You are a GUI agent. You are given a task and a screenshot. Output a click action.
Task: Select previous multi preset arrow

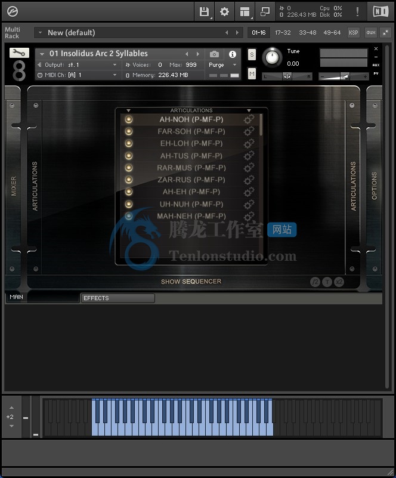[x=227, y=32]
